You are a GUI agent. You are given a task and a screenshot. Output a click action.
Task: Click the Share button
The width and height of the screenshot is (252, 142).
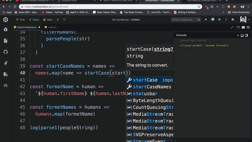pos(34,20)
